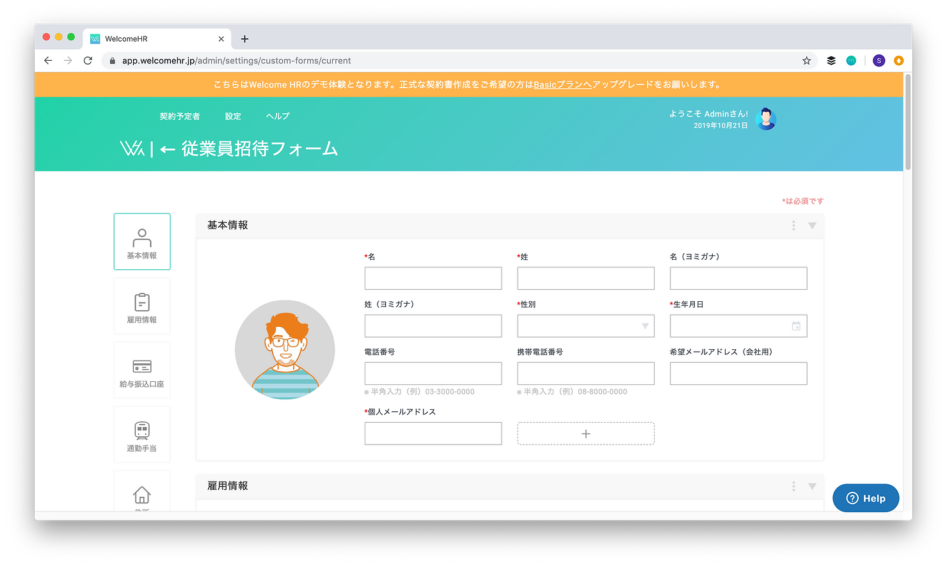Open the 雇用情報 section three-dot menu
Screen dimensions: 947x566
pyautogui.click(x=793, y=487)
